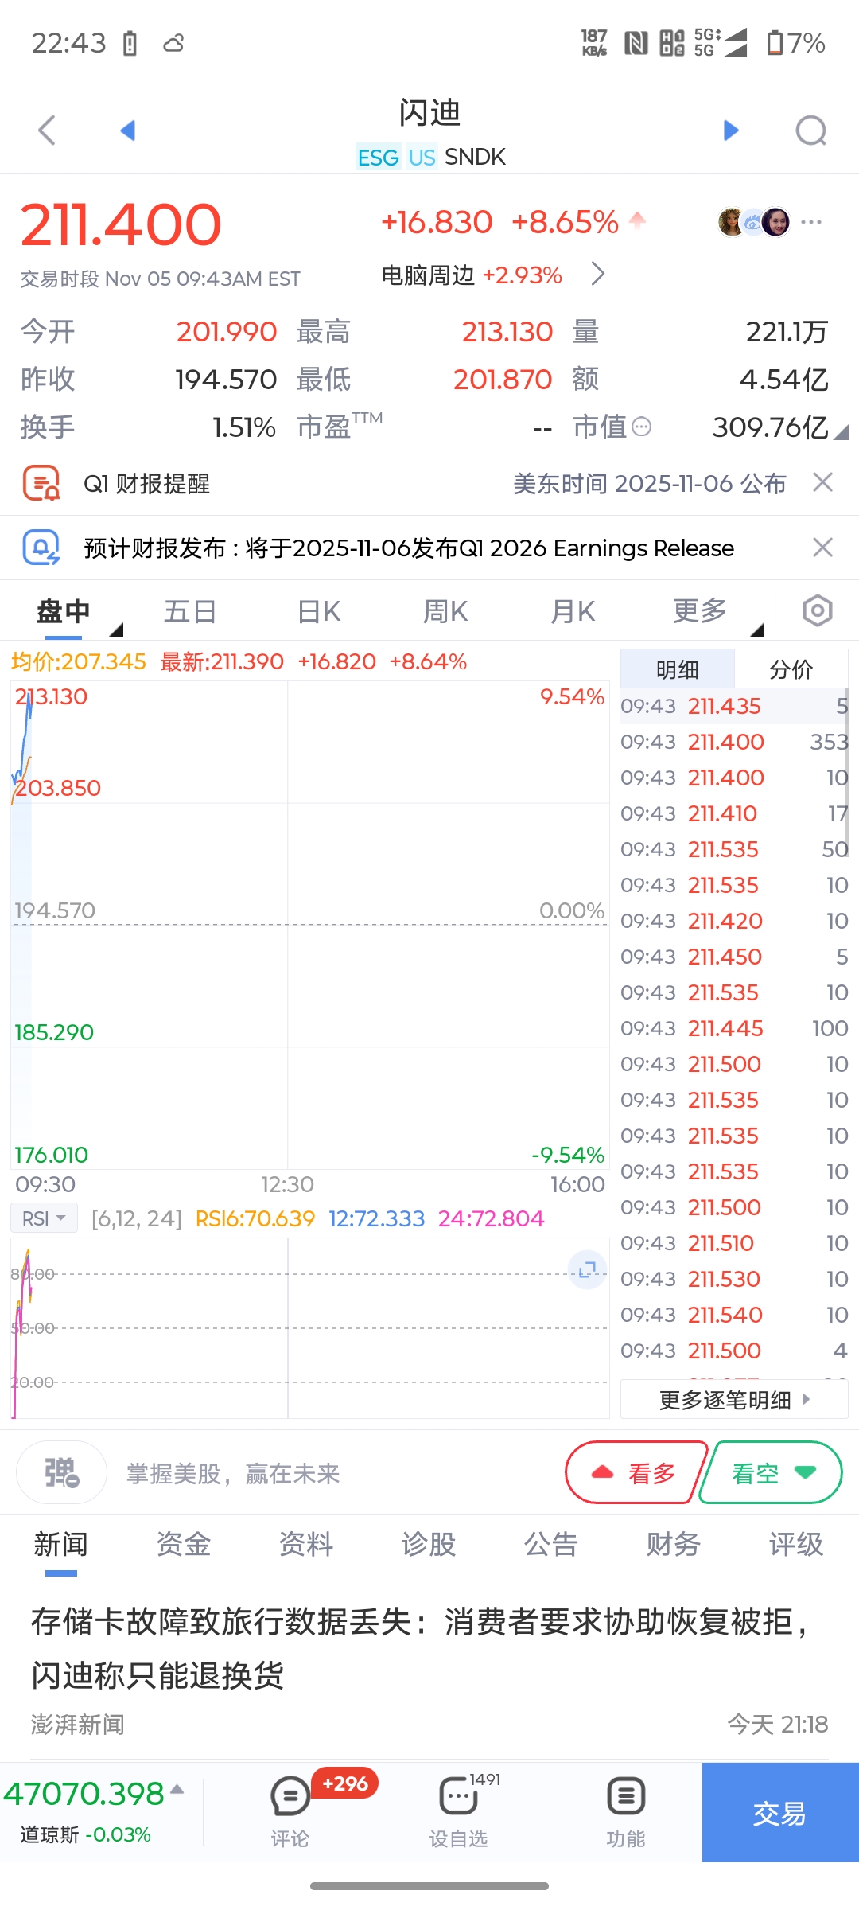This screenshot has height=1910, width=859.
Task: Open the RSI indicator dropdown
Action: point(44,1218)
